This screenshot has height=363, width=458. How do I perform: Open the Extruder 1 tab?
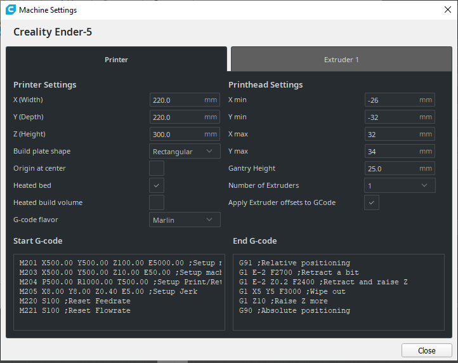pos(341,59)
